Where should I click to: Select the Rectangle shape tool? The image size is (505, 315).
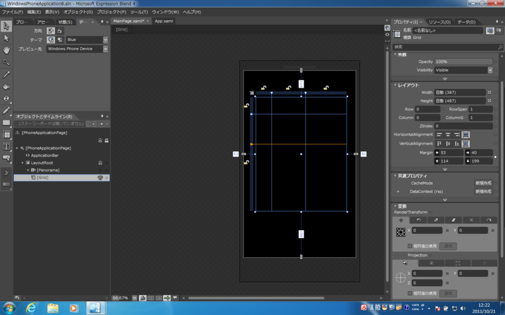tap(6, 122)
